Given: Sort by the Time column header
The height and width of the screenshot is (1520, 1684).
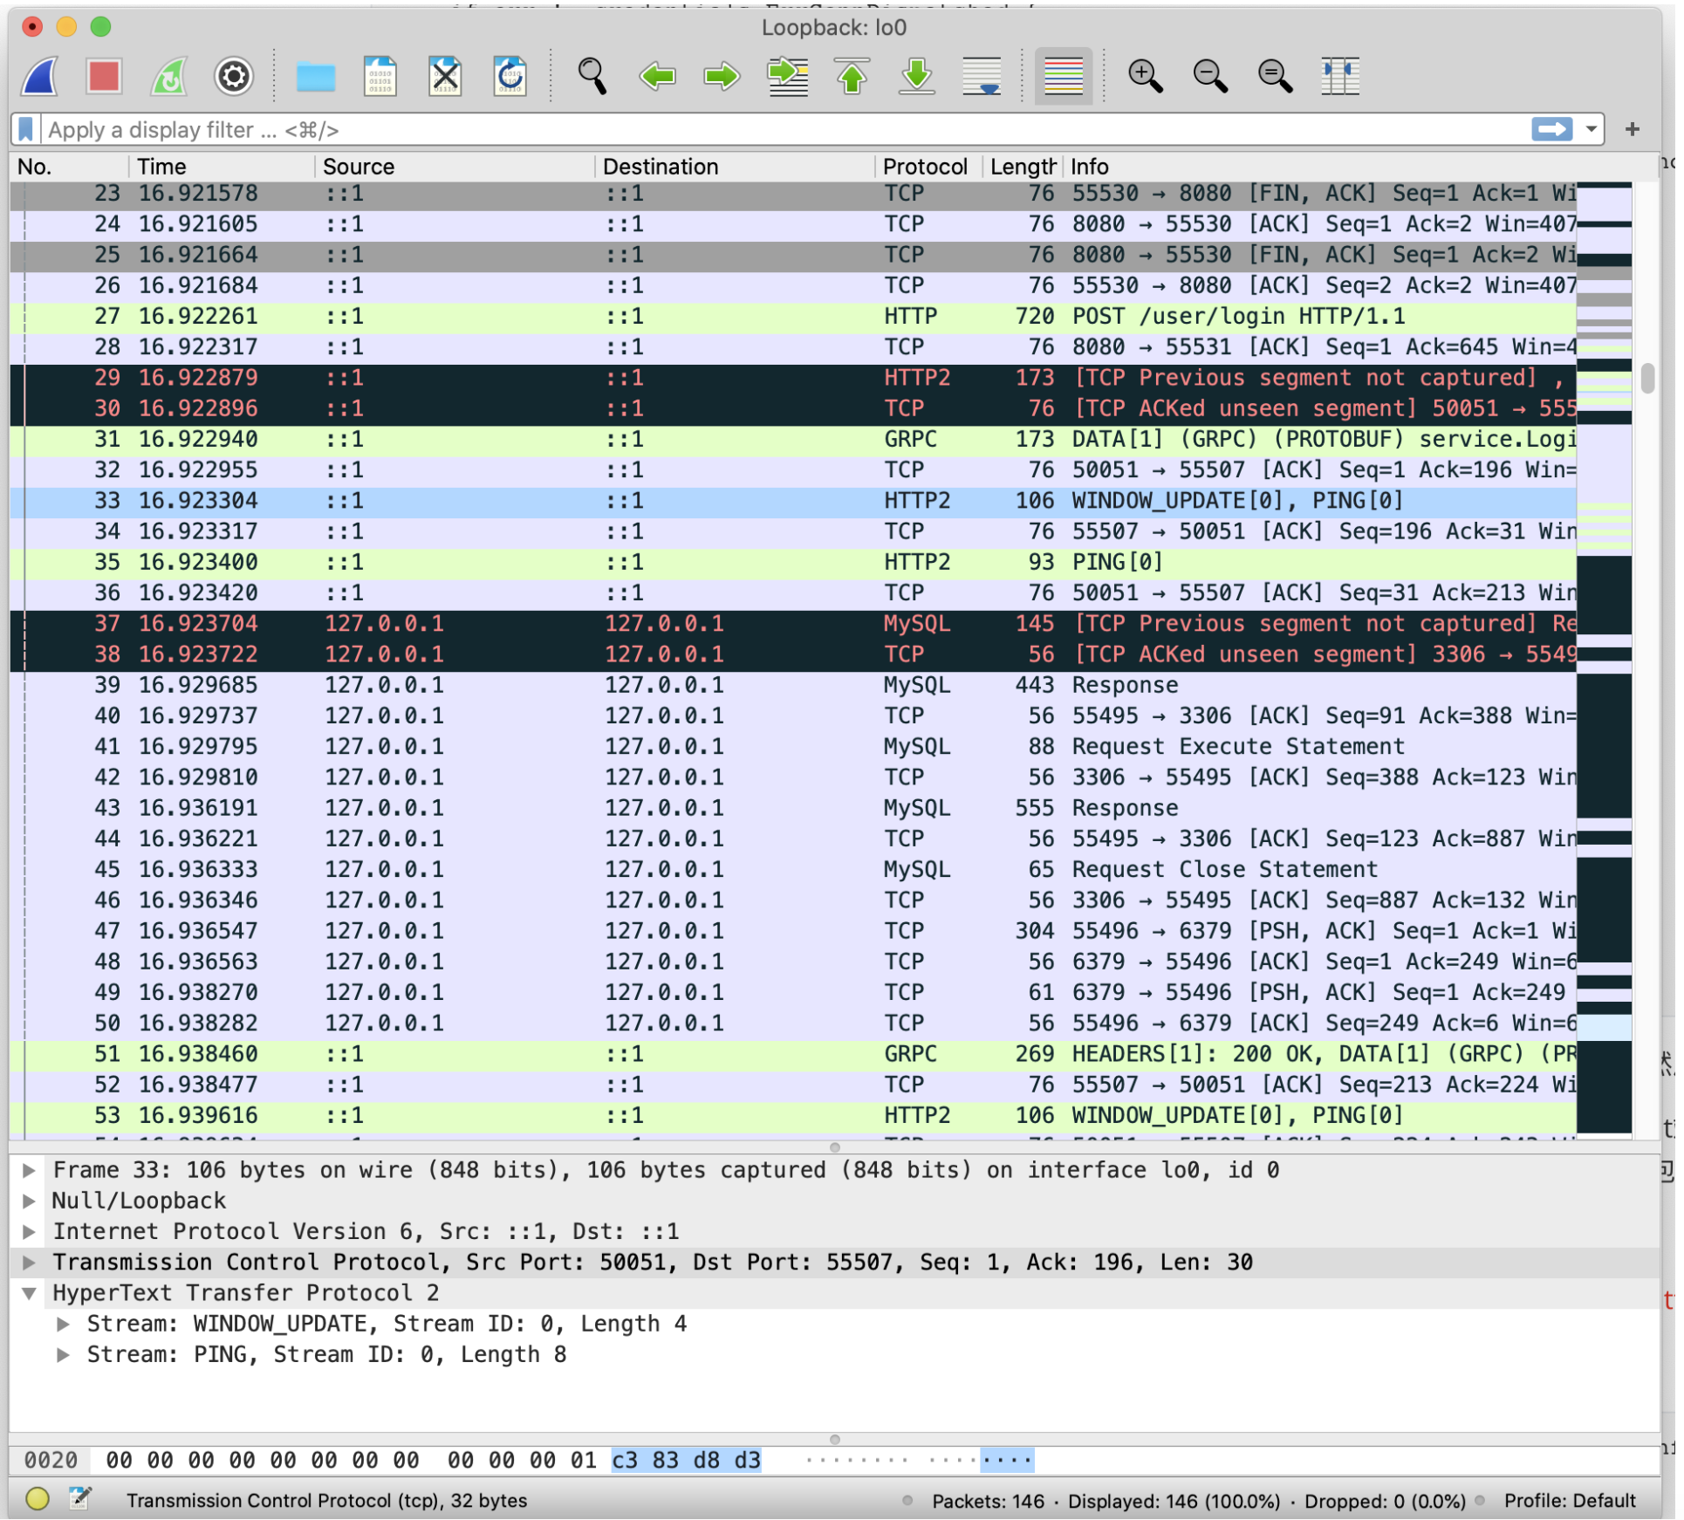Looking at the screenshot, I should point(223,167).
